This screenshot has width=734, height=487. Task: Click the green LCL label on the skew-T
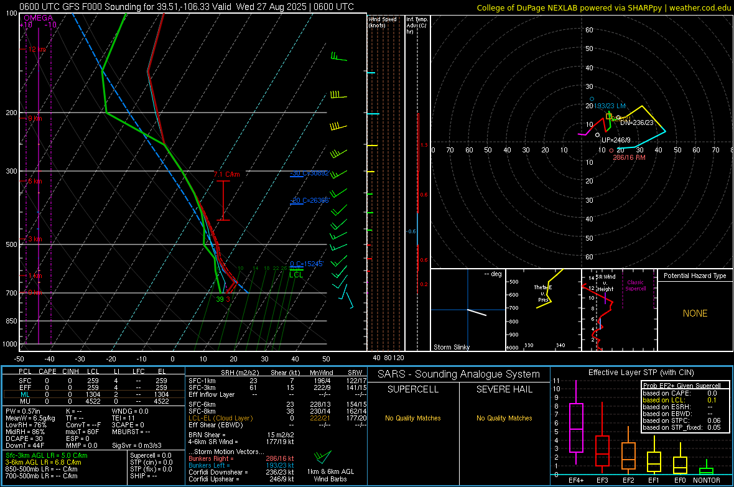[296, 275]
